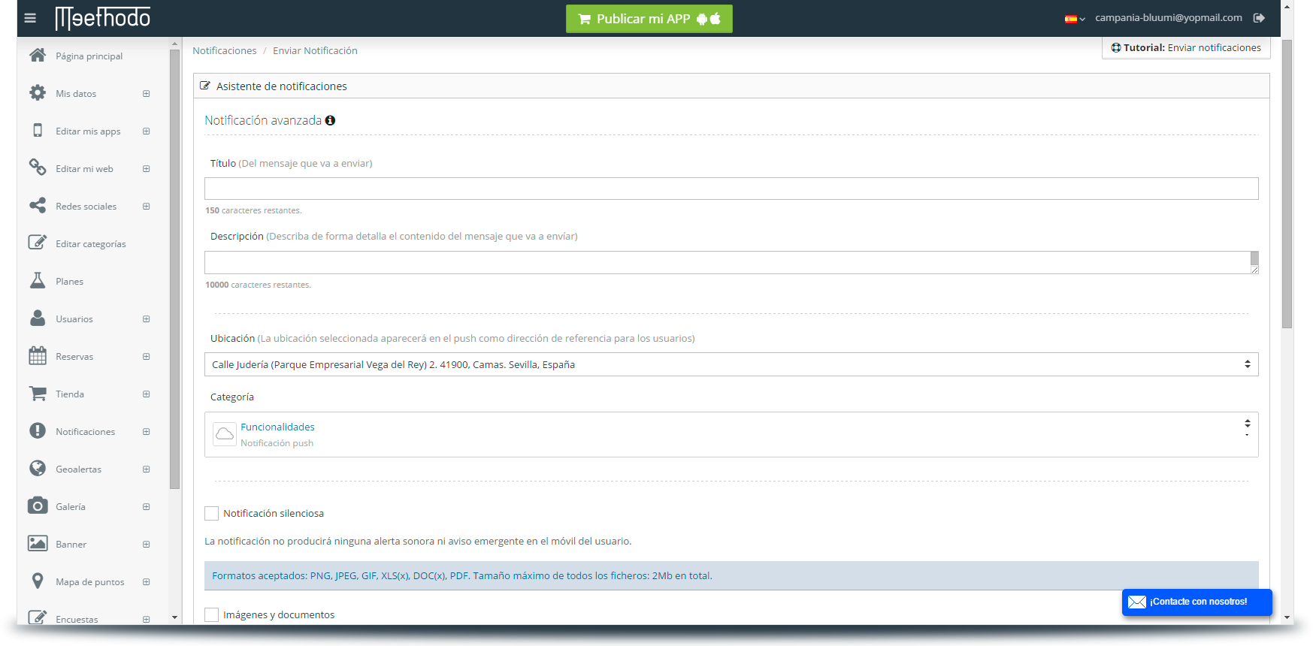Screen dimensions: 1313x646
Task: Click the logout icon beside email
Action: tap(1259, 18)
